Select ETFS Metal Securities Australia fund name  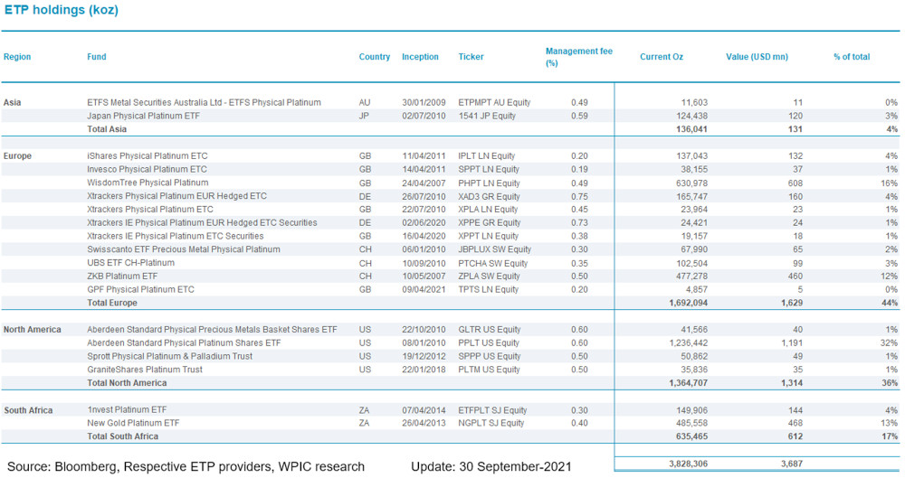[204, 103]
